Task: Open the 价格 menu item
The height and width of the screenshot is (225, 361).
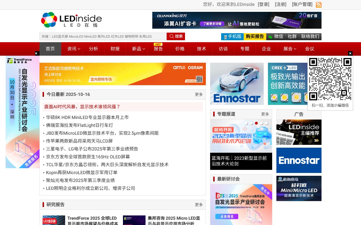Action: (x=180, y=49)
